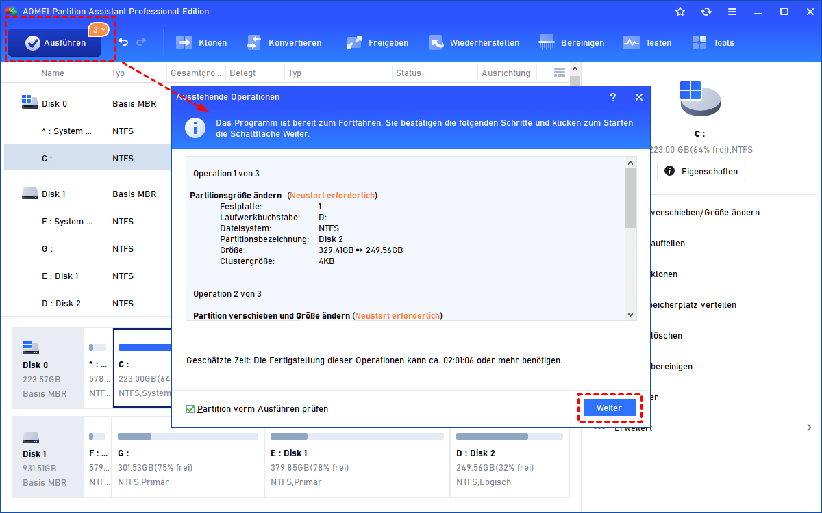Open the Wiederherstellen tool

(x=436, y=42)
